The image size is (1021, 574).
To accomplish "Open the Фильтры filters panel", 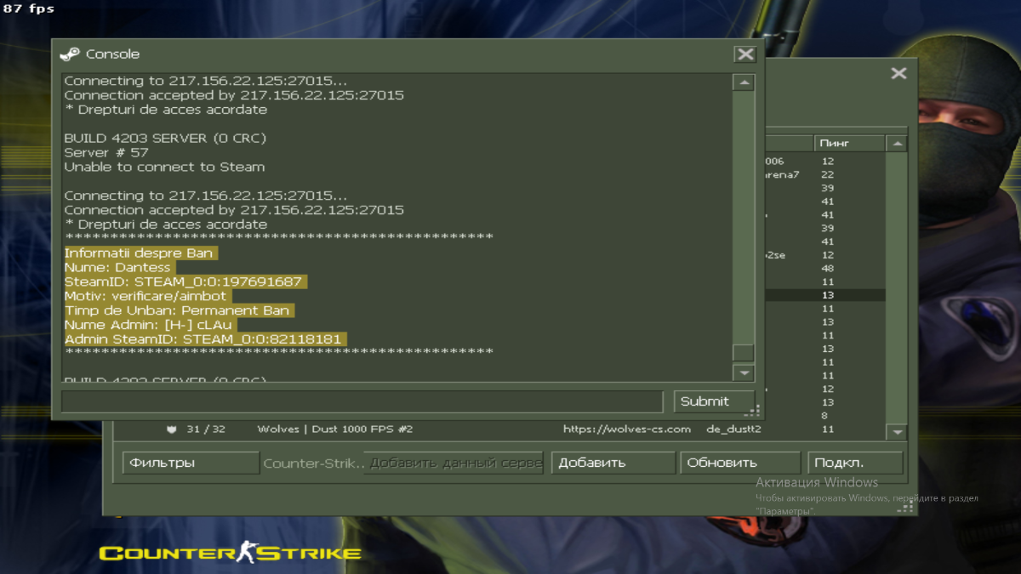I will (191, 463).
